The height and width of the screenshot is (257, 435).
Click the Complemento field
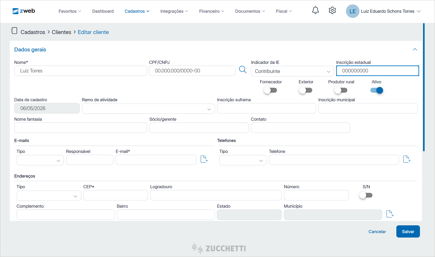65,215
